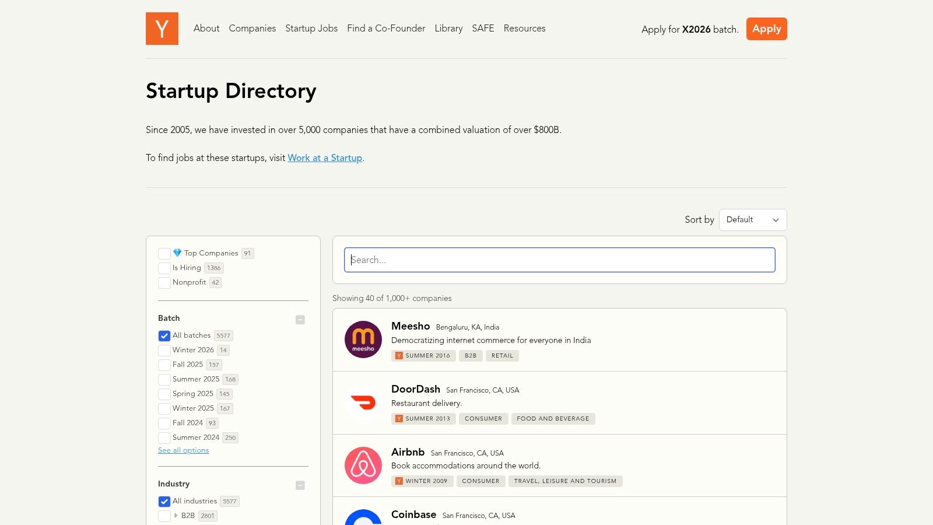Click the Meesho company logo
The image size is (933, 525).
tap(363, 339)
